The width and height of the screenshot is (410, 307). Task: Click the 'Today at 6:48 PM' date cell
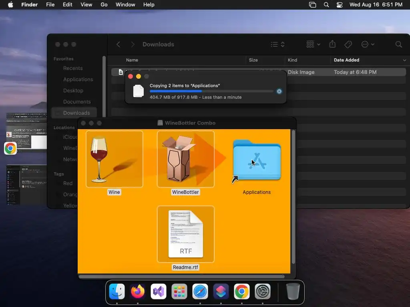coord(355,72)
